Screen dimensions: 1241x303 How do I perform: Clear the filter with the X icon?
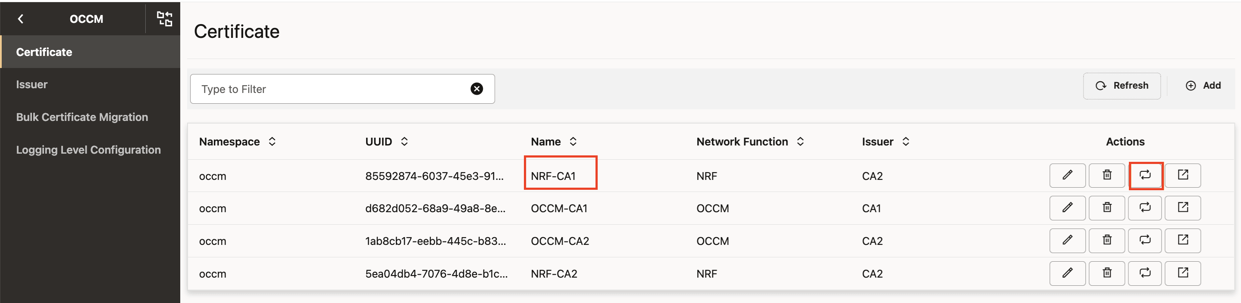(476, 89)
